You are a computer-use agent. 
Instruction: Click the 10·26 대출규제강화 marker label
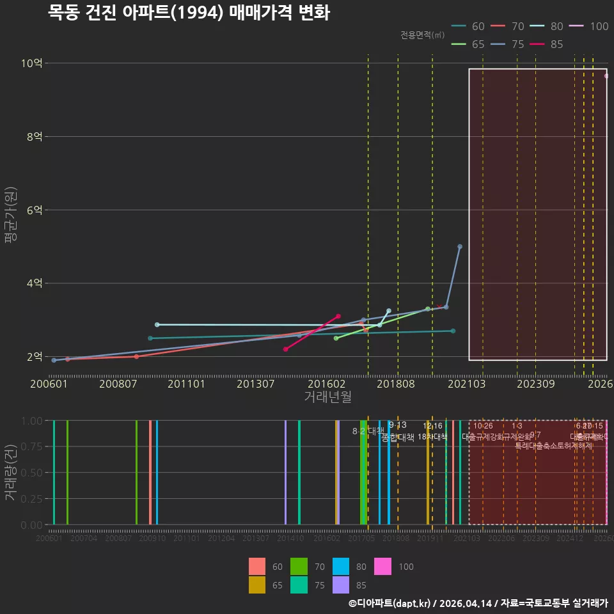click(x=484, y=431)
